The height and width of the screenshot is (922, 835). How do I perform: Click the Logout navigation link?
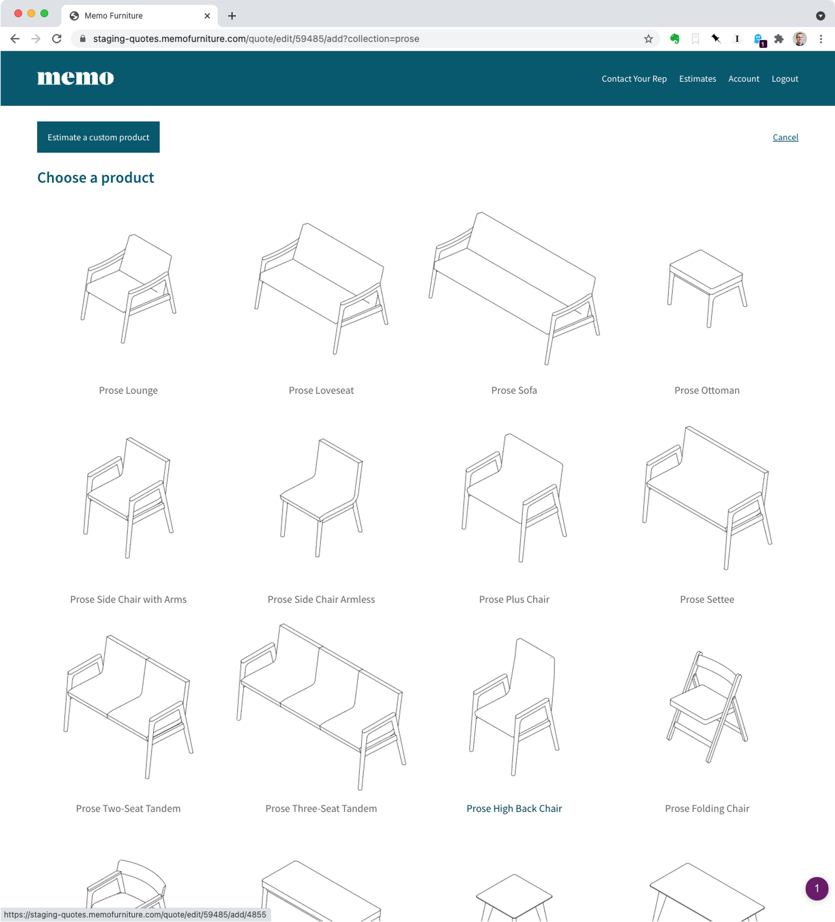785,78
